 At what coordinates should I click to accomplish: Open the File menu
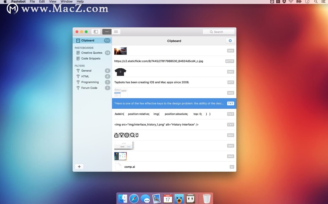click(x=32, y=2)
